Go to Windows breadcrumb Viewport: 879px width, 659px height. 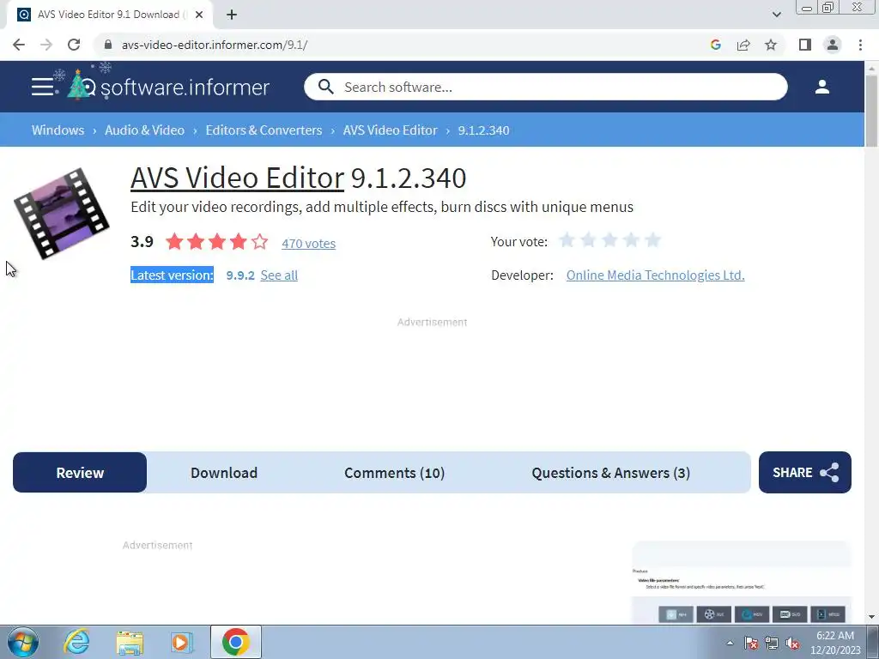[58, 130]
